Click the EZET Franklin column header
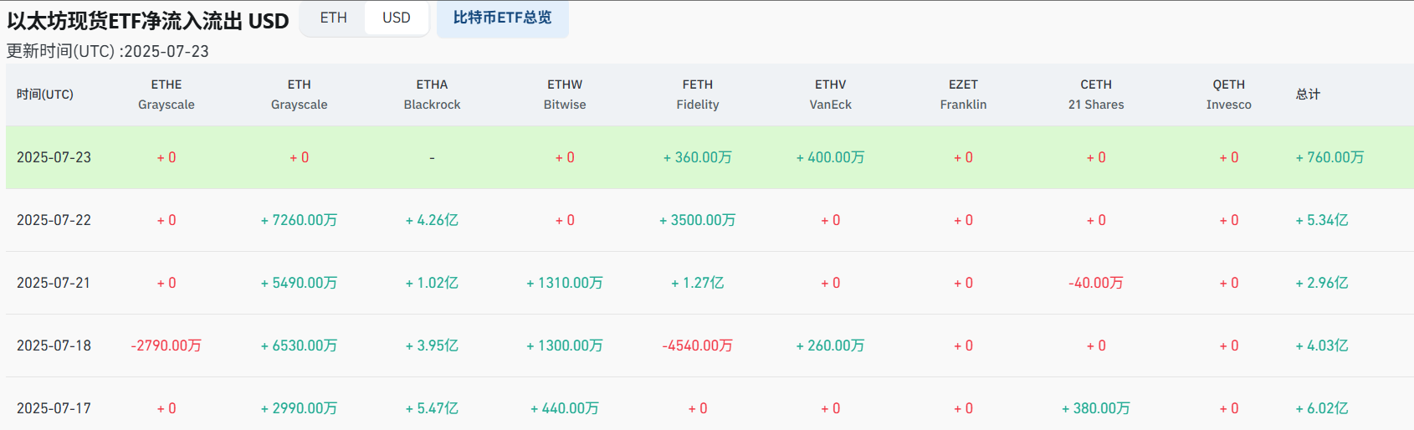The height and width of the screenshot is (430, 1414). tap(963, 95)
